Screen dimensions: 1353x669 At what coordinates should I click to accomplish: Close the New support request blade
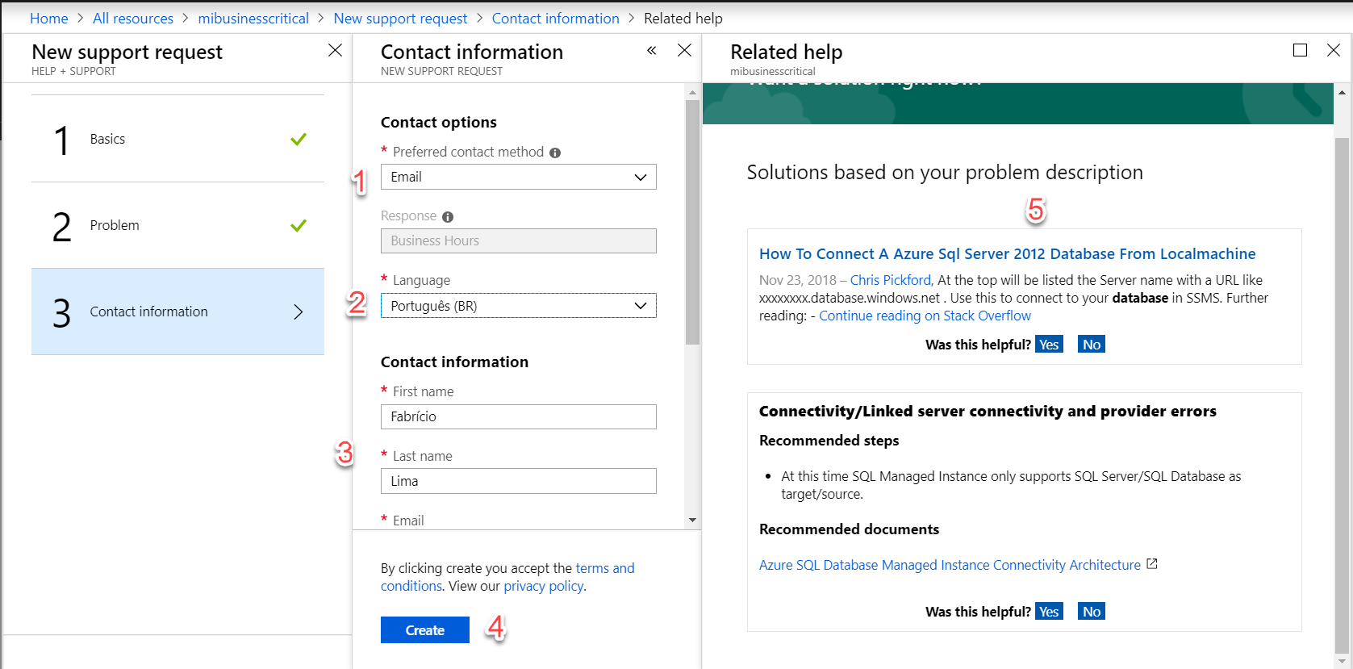point(335,51)
